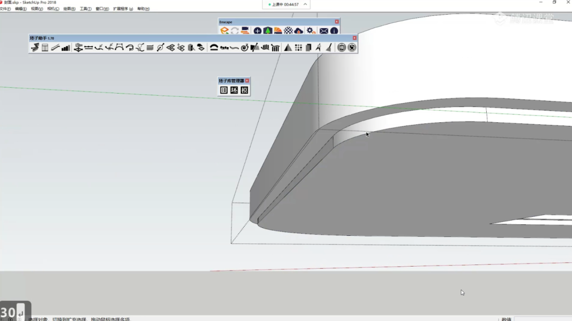Screen dimensions: 572x321
Task: Click the dome arch icon in 坯子助手
Action: coord(214,48)
